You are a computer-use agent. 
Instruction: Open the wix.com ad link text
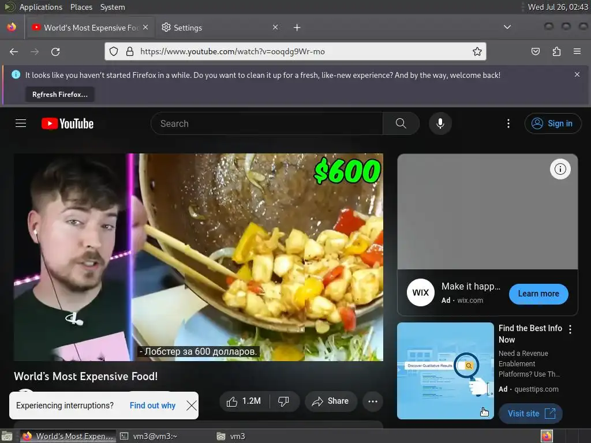(x=470, y=300)
